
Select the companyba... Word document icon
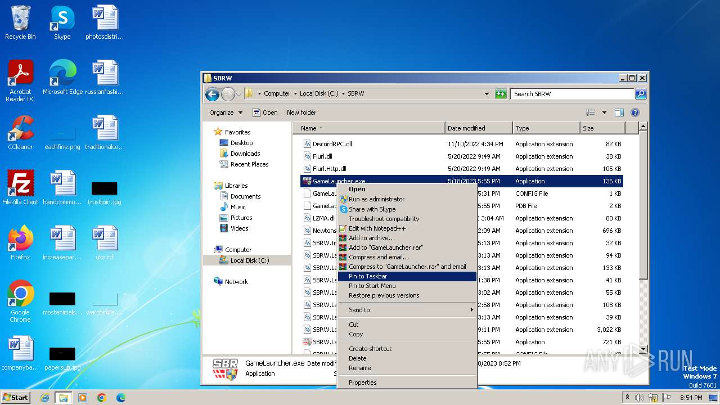(20, 353)
